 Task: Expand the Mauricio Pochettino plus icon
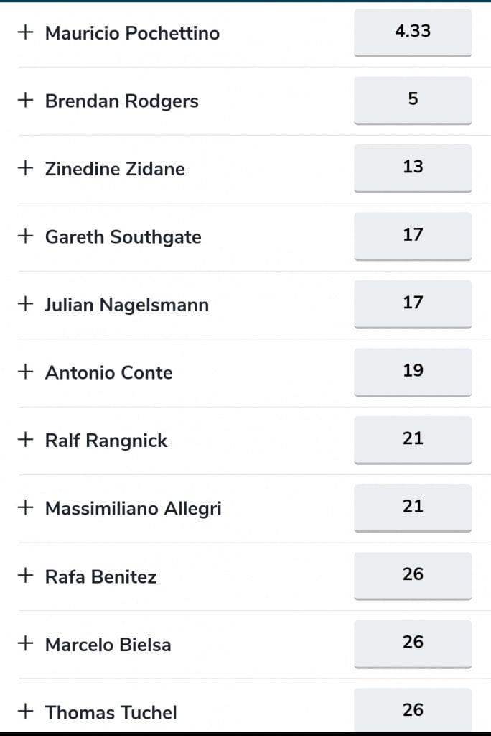(x=25, y=32)
